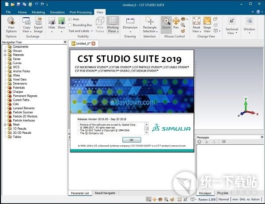Click the Raster=1.000 status bar entry
This screenshot has width=265, height=204.
[207, 200]
